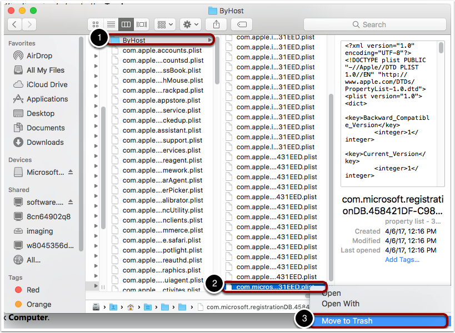Screen dimensions: 455x333
Task: Switch to list view
Action: (111, 24)
